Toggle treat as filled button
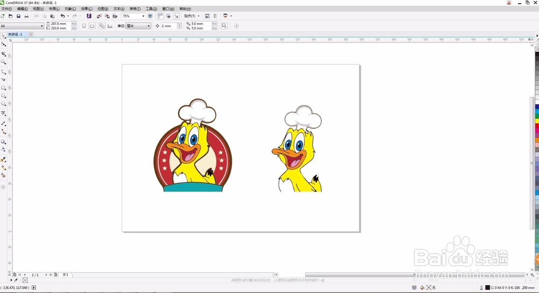 224,26
